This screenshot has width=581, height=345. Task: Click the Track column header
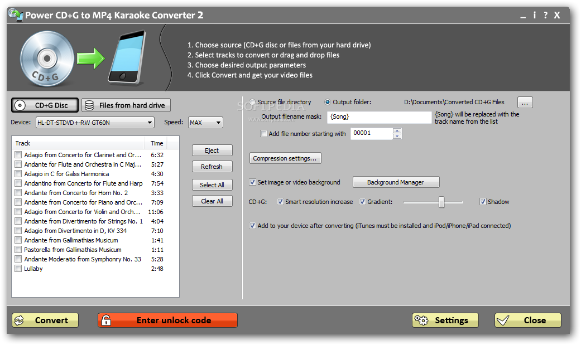coord(78,143)
